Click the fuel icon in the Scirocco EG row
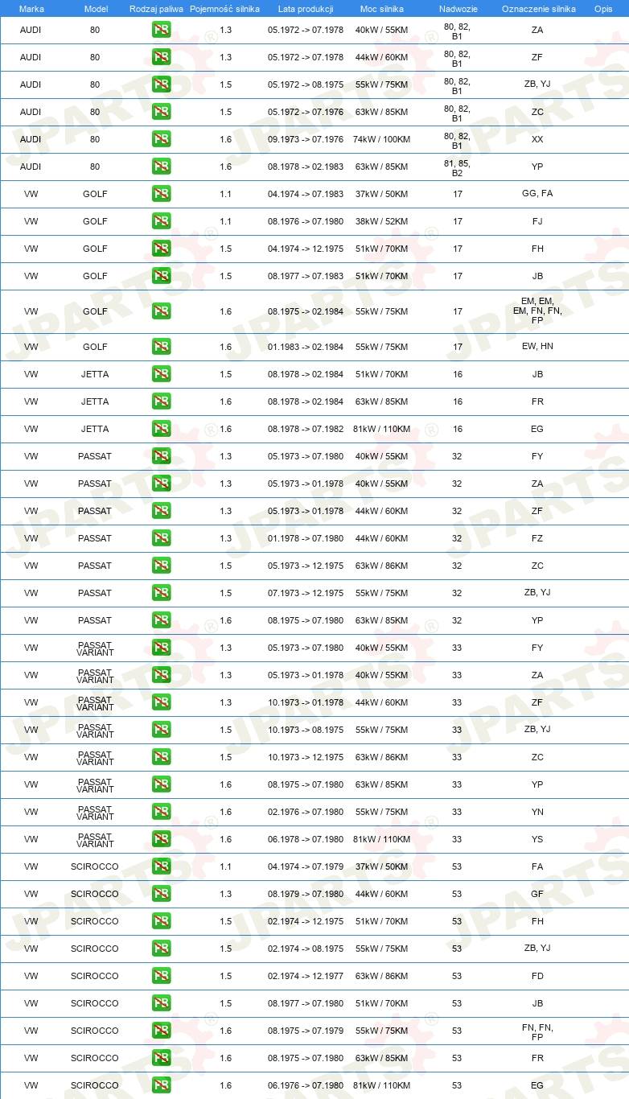The width and height of the screenshot is (629, 1099). tap(161, 1085)
